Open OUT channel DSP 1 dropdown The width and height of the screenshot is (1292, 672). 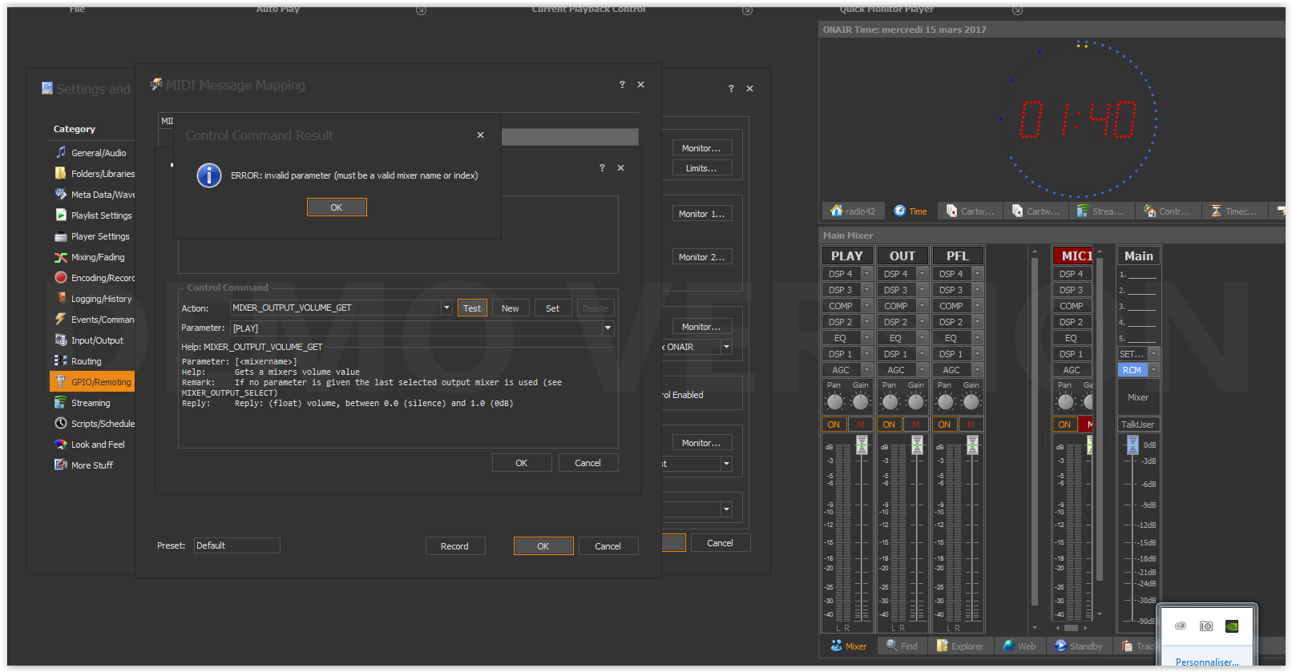(922, 354)
